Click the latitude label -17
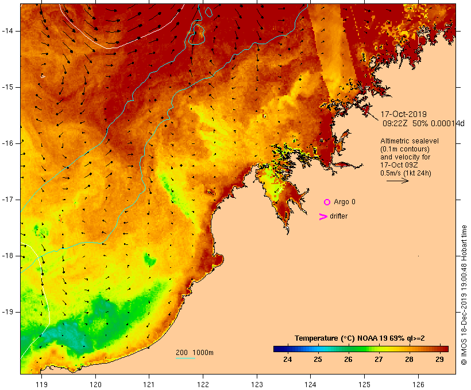The width and height of the screenshot is (471, 390). [x=7, y=200]
